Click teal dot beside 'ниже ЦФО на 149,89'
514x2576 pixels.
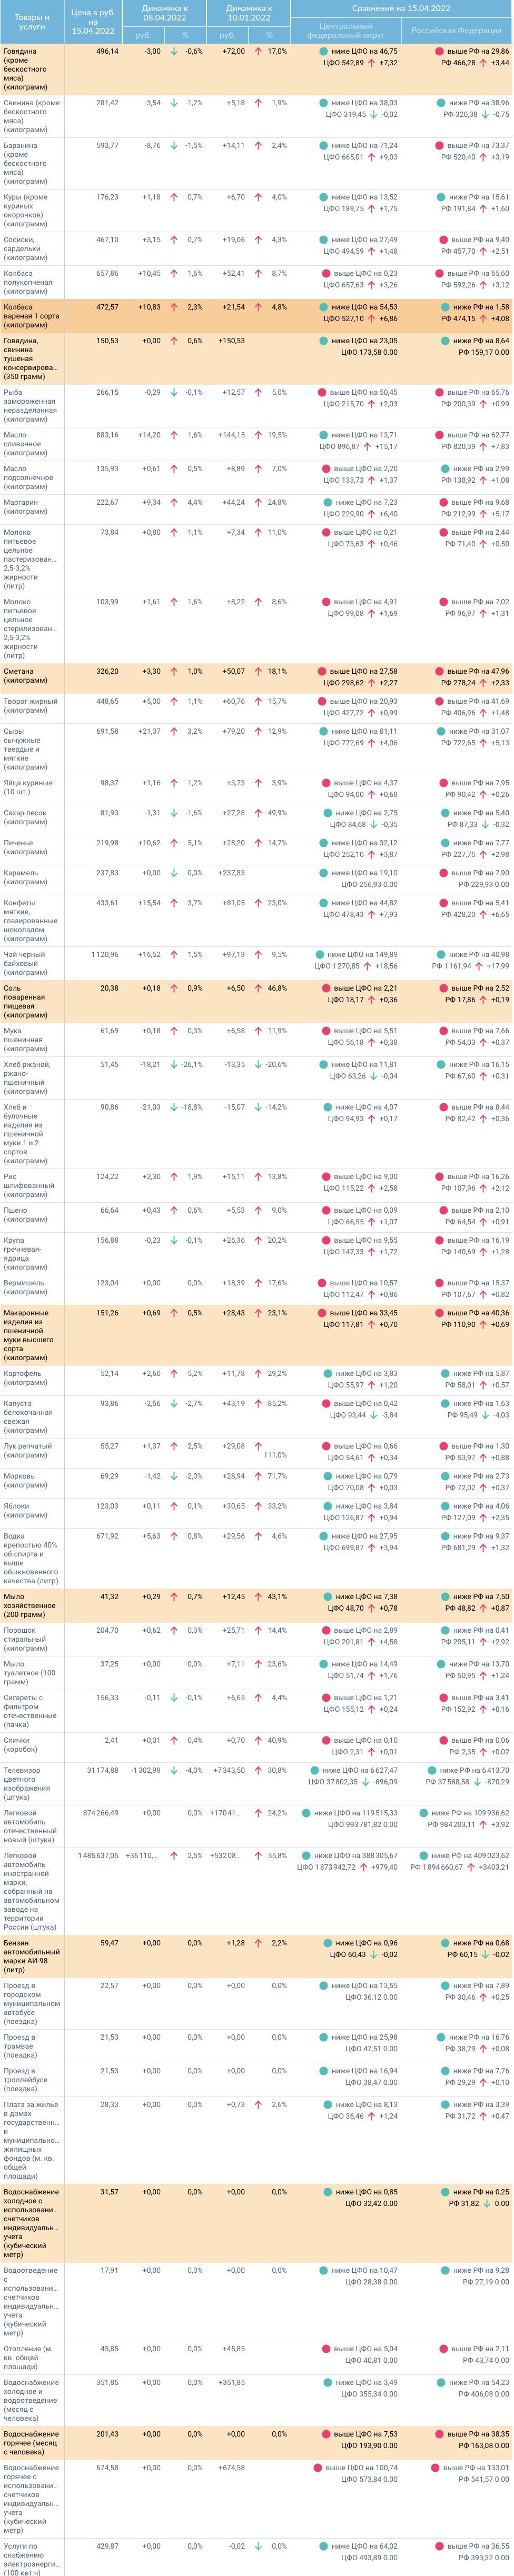click(320, 955)
